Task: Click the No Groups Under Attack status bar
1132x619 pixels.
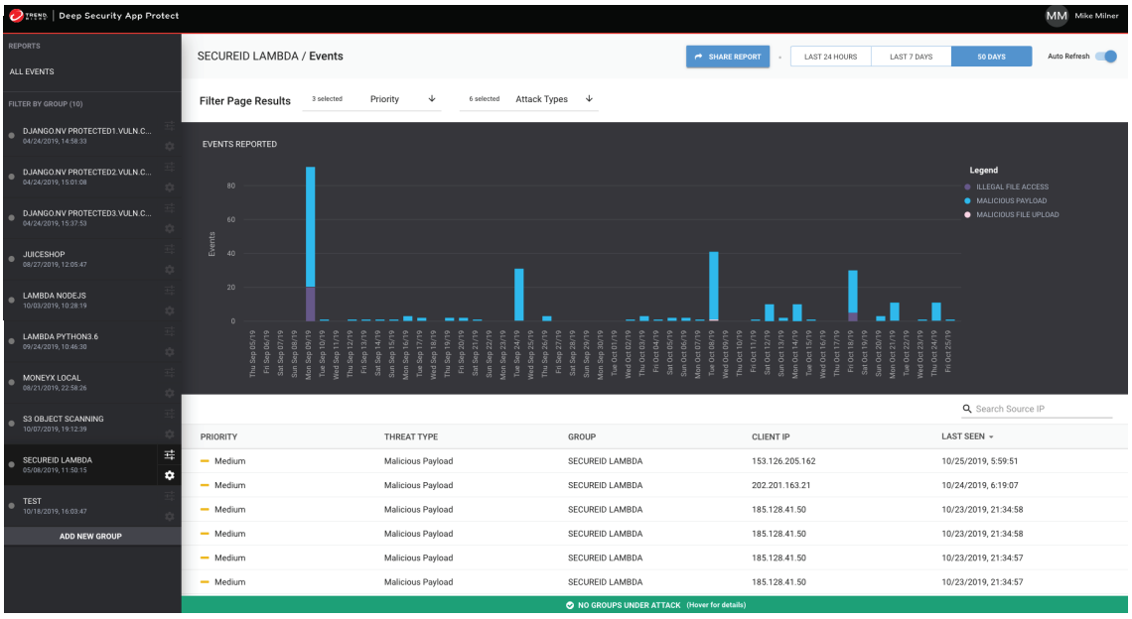Action: (654, 605)
